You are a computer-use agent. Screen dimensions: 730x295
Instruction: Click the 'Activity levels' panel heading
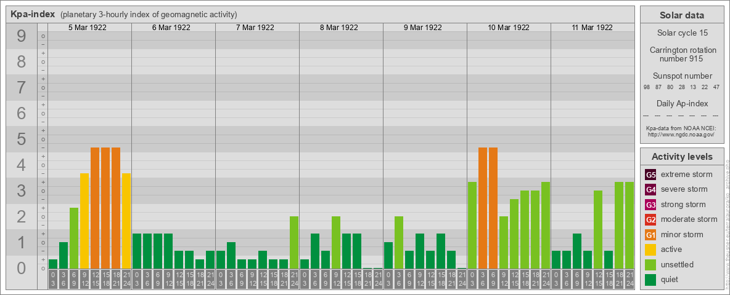[x=681, y=157]
